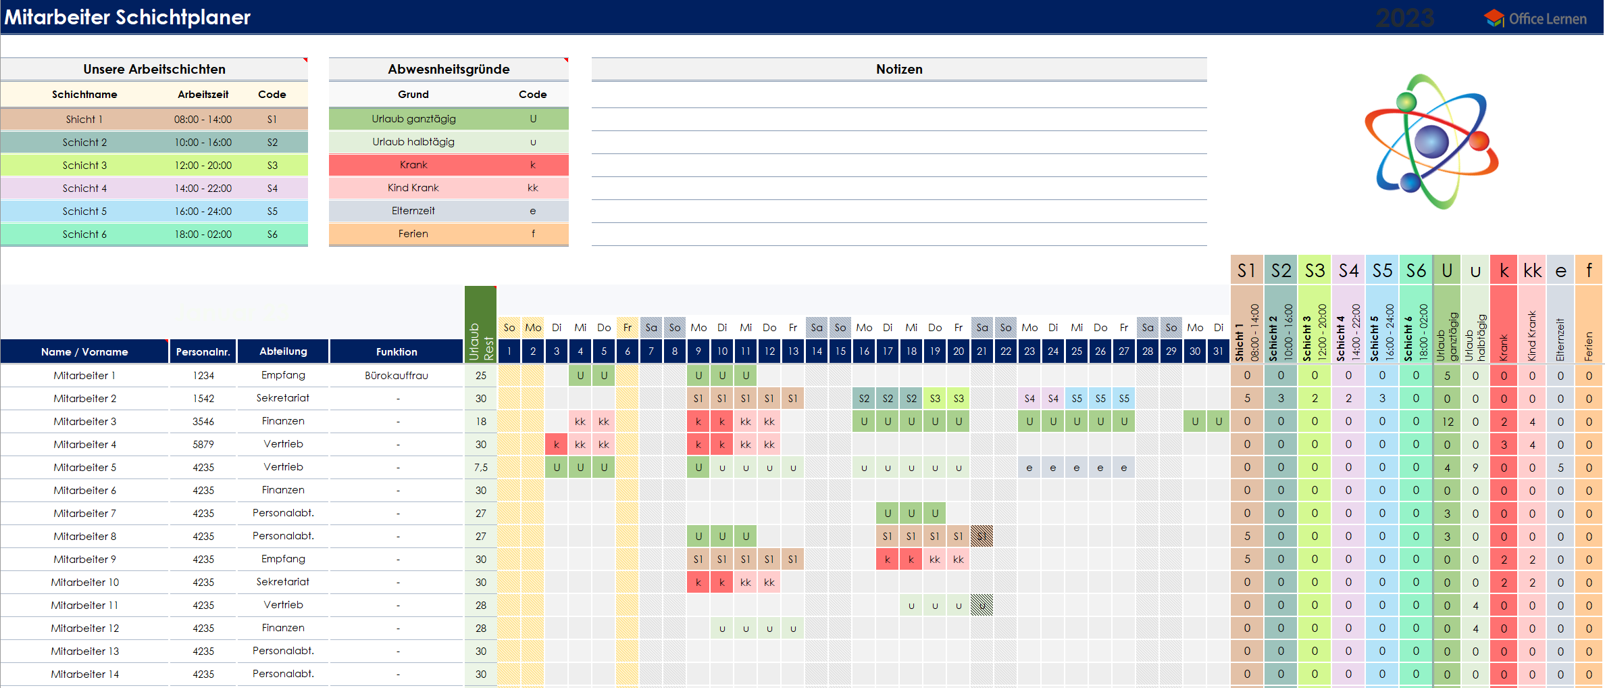
Task: Click the Name / Vorname column header
Action: tap(84, 351)
